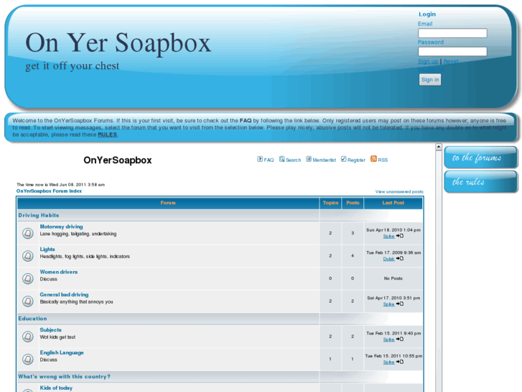The image size is (522, 392).
Task: Click the Motorway driving forum folder icon
Action: click(28, 233)
